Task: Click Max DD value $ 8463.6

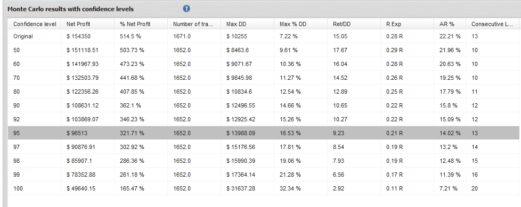Action: pyautogui.click(x=238, y=50)
